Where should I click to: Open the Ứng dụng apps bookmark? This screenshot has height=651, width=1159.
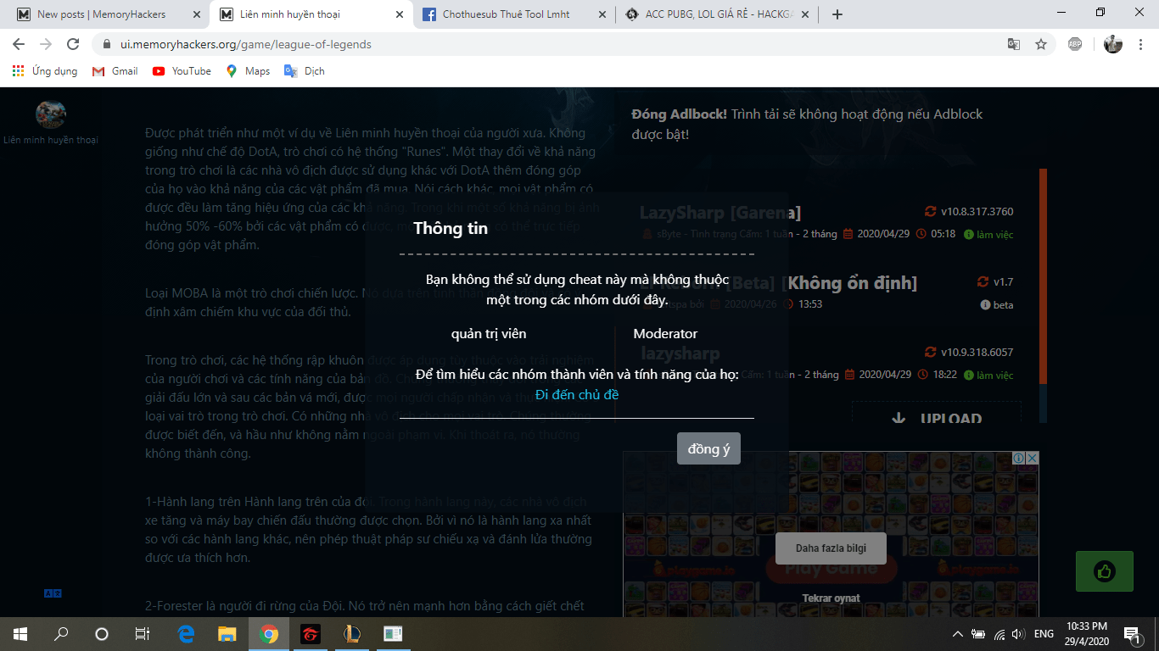click(x=45, y=71)
